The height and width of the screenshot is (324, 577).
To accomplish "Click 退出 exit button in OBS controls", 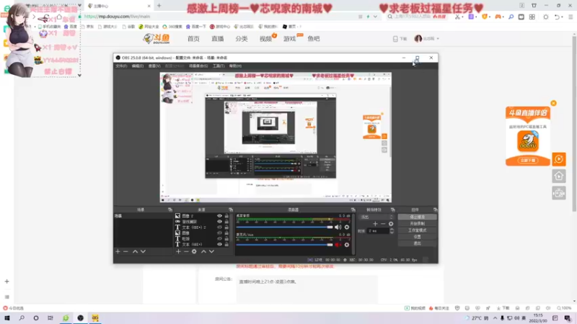I will coord(418,243).
